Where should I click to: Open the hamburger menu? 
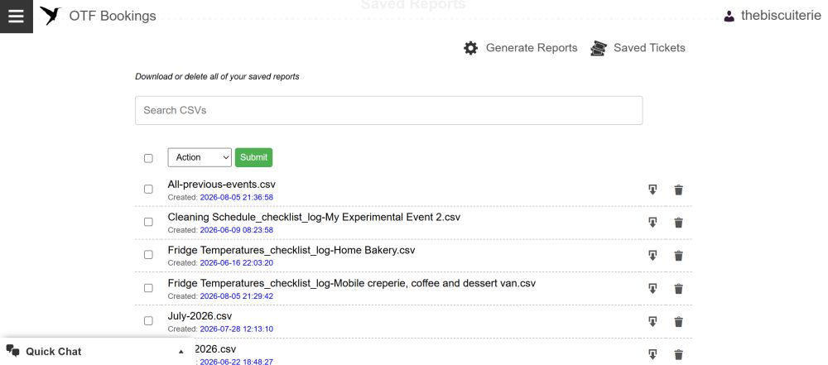[17, 17]
